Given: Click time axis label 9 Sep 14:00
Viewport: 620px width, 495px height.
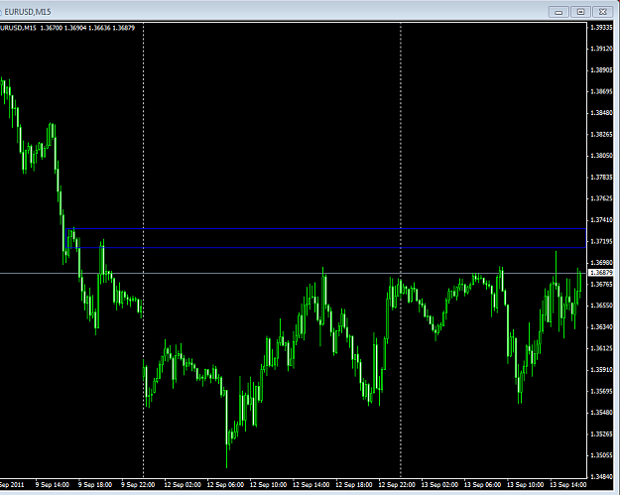Looking at the screenshot, I should coord(53,484).
